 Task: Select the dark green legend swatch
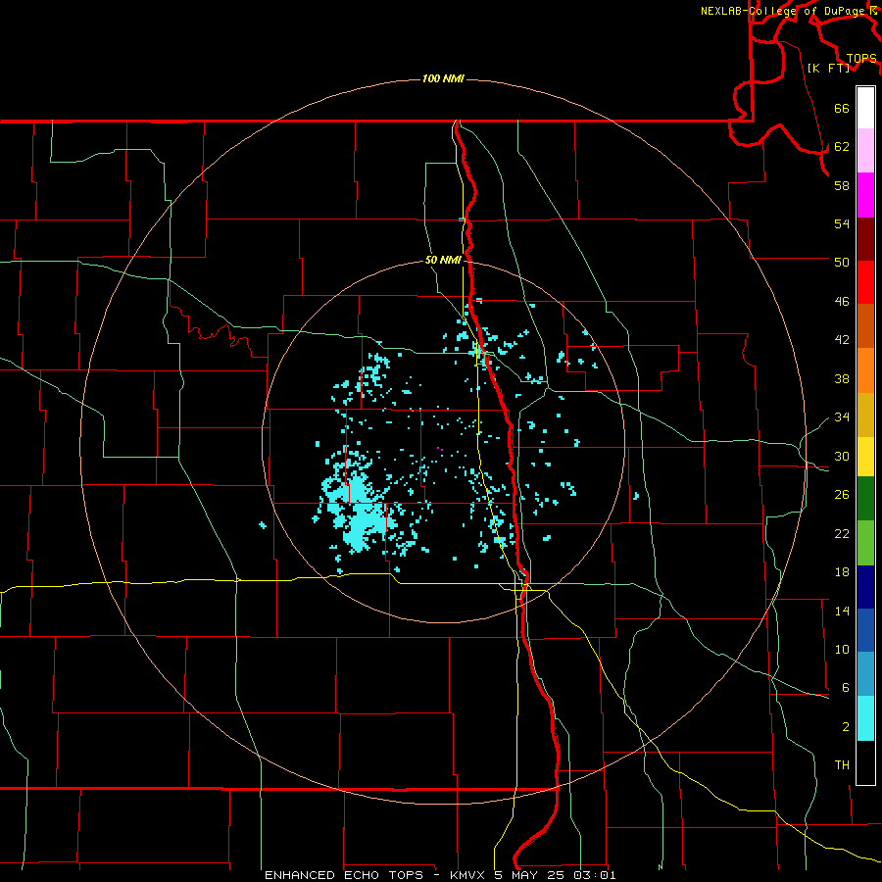click(x=865, y=499)
